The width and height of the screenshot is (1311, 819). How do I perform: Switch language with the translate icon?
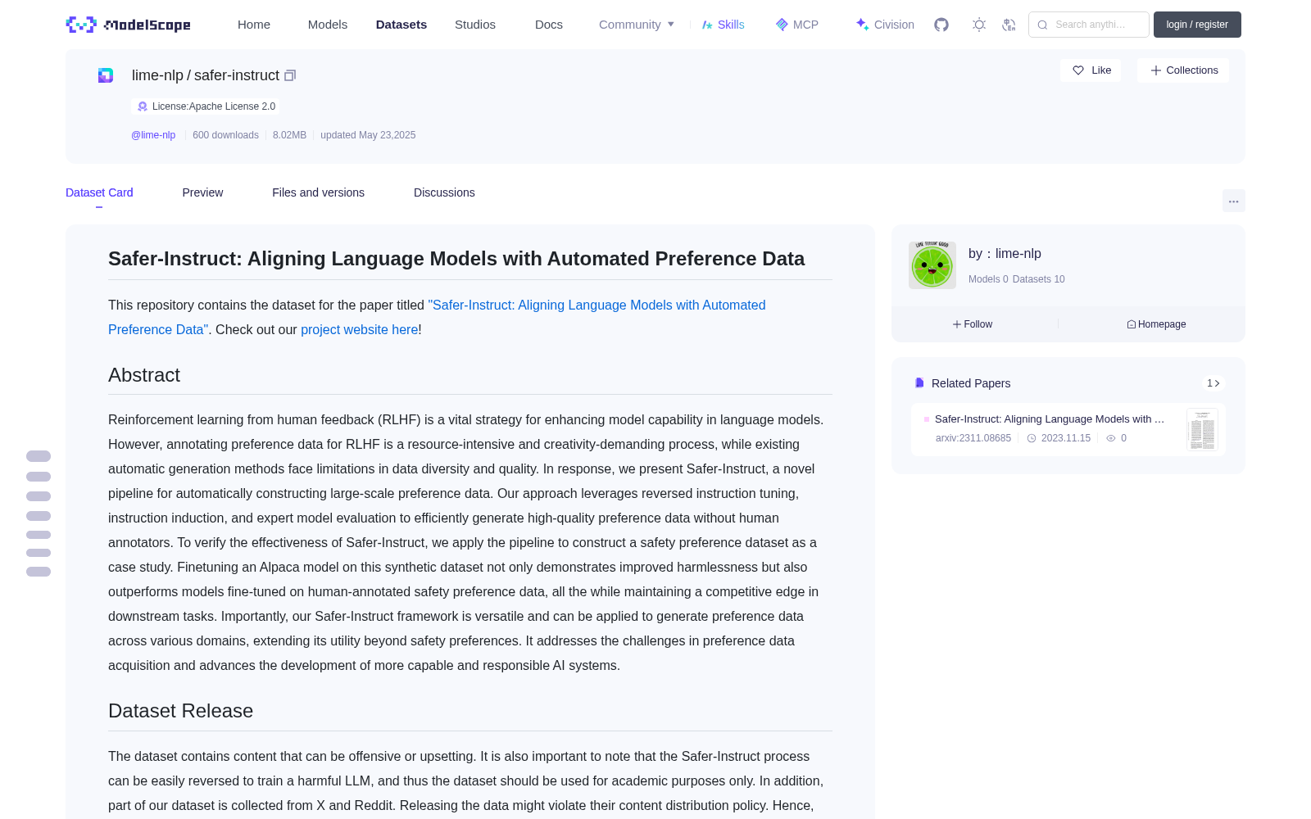click(1009, 25)
